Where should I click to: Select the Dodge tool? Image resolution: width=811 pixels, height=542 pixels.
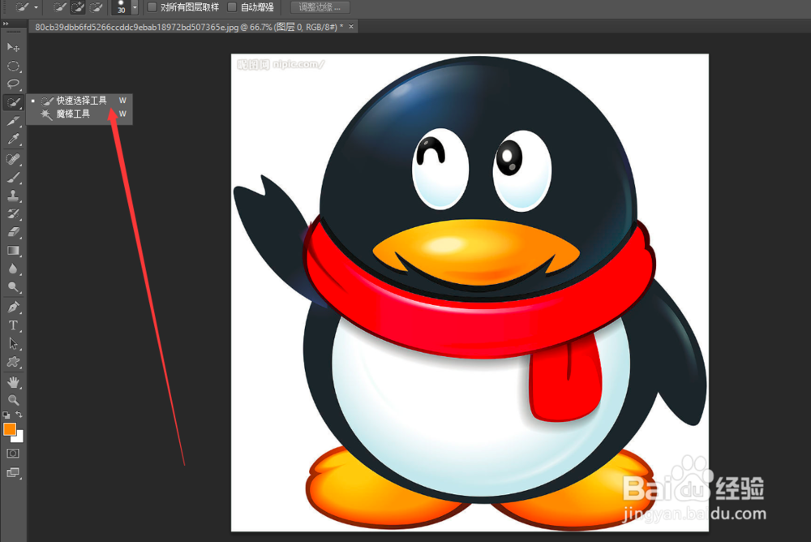coord(13,286)
